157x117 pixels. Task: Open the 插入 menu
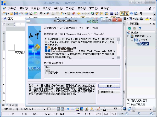[x=47, y=8]
